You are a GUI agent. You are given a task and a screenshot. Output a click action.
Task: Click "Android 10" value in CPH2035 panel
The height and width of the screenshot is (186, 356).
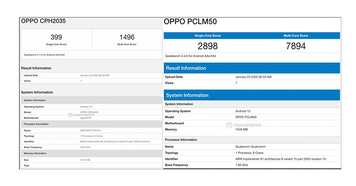click(86, 107)
